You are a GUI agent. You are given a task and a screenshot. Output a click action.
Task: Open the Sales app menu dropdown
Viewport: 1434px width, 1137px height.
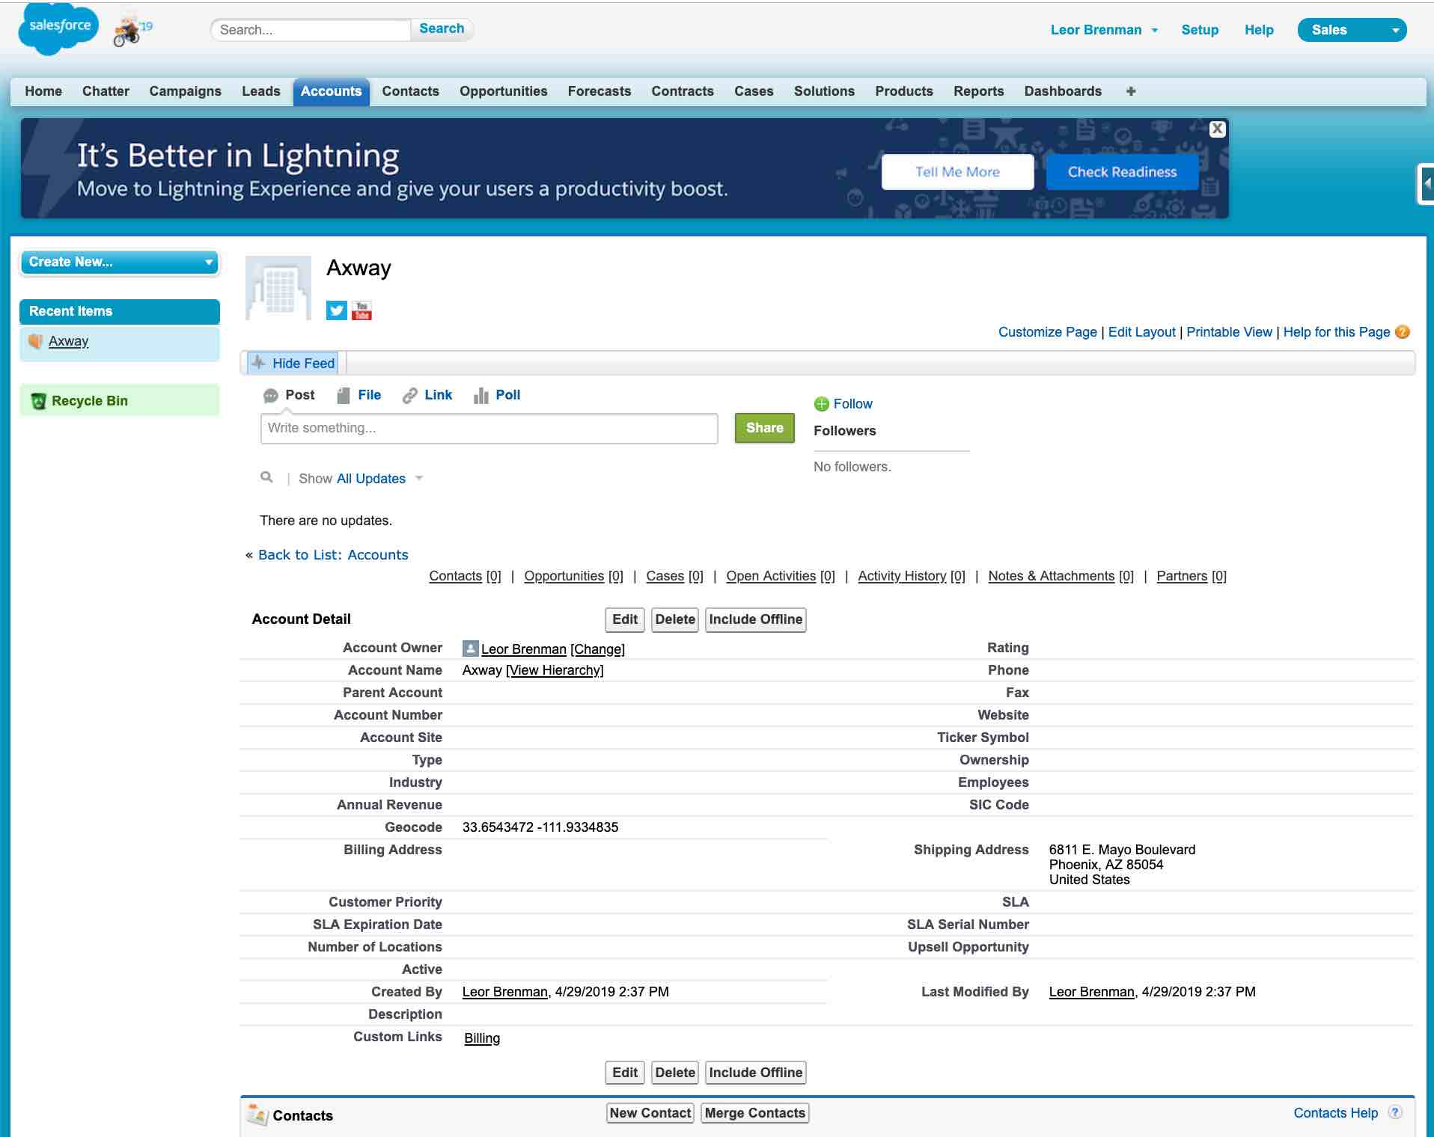pos(1352,30)
